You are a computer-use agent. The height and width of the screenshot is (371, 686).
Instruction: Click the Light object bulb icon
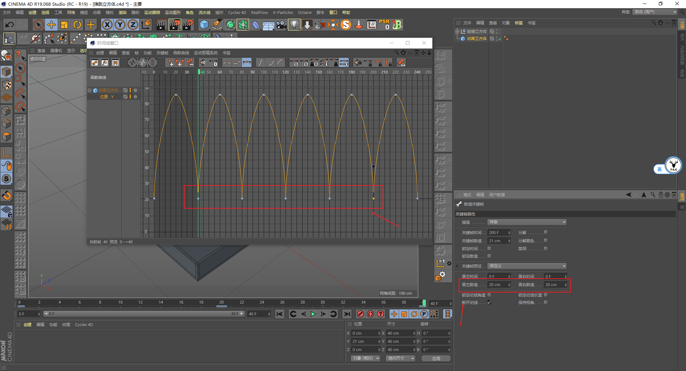[x=294, y=25]
